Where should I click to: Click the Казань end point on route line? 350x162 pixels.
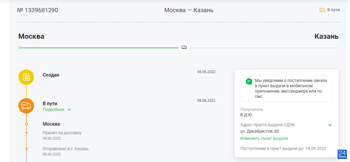338,48
